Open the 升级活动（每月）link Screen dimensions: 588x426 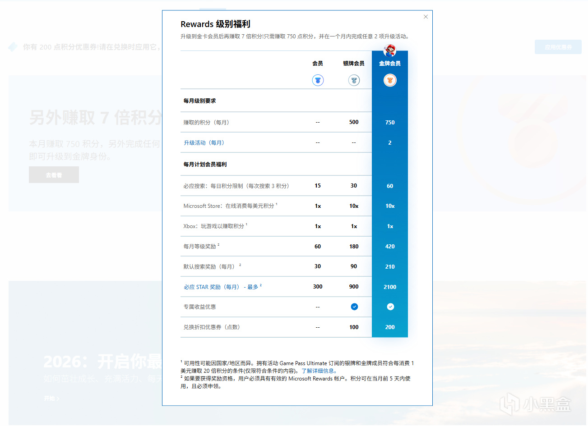(204, 142)
